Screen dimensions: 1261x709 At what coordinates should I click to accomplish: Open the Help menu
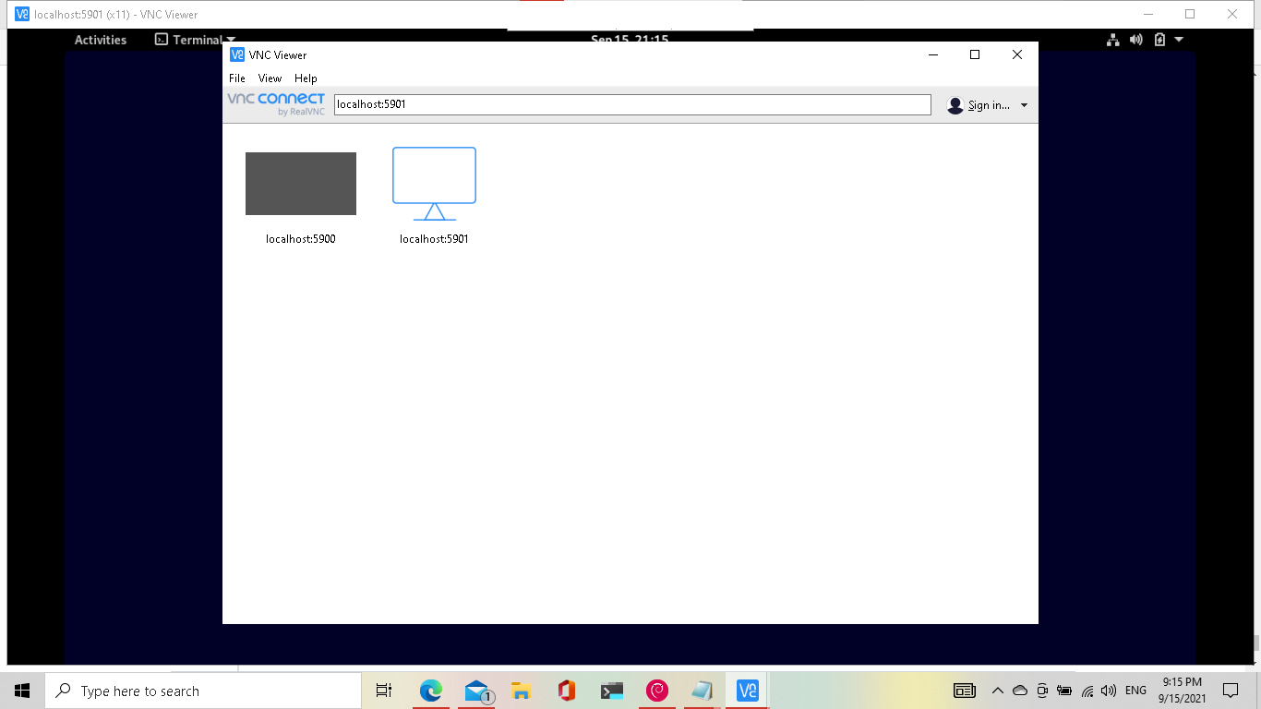(306, 78)
